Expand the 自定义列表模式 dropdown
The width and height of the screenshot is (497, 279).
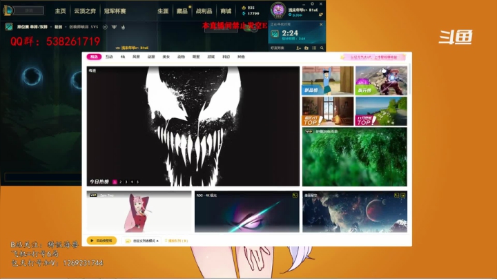(x=142, y=241)
